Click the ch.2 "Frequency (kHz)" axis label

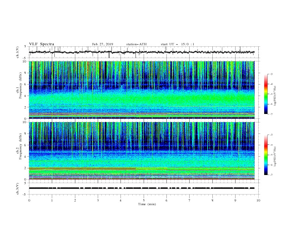tap(21, 146)
